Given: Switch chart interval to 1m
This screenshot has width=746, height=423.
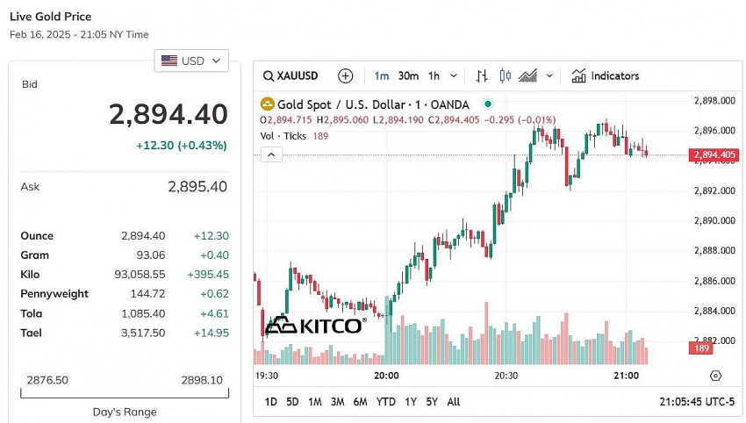Looking at the screenshot, I should (381, 76).
